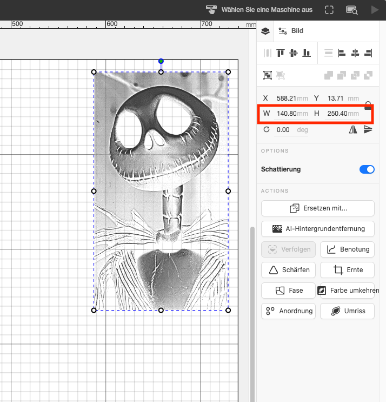Click the top-right selection handle of the image

click(228, 72)
